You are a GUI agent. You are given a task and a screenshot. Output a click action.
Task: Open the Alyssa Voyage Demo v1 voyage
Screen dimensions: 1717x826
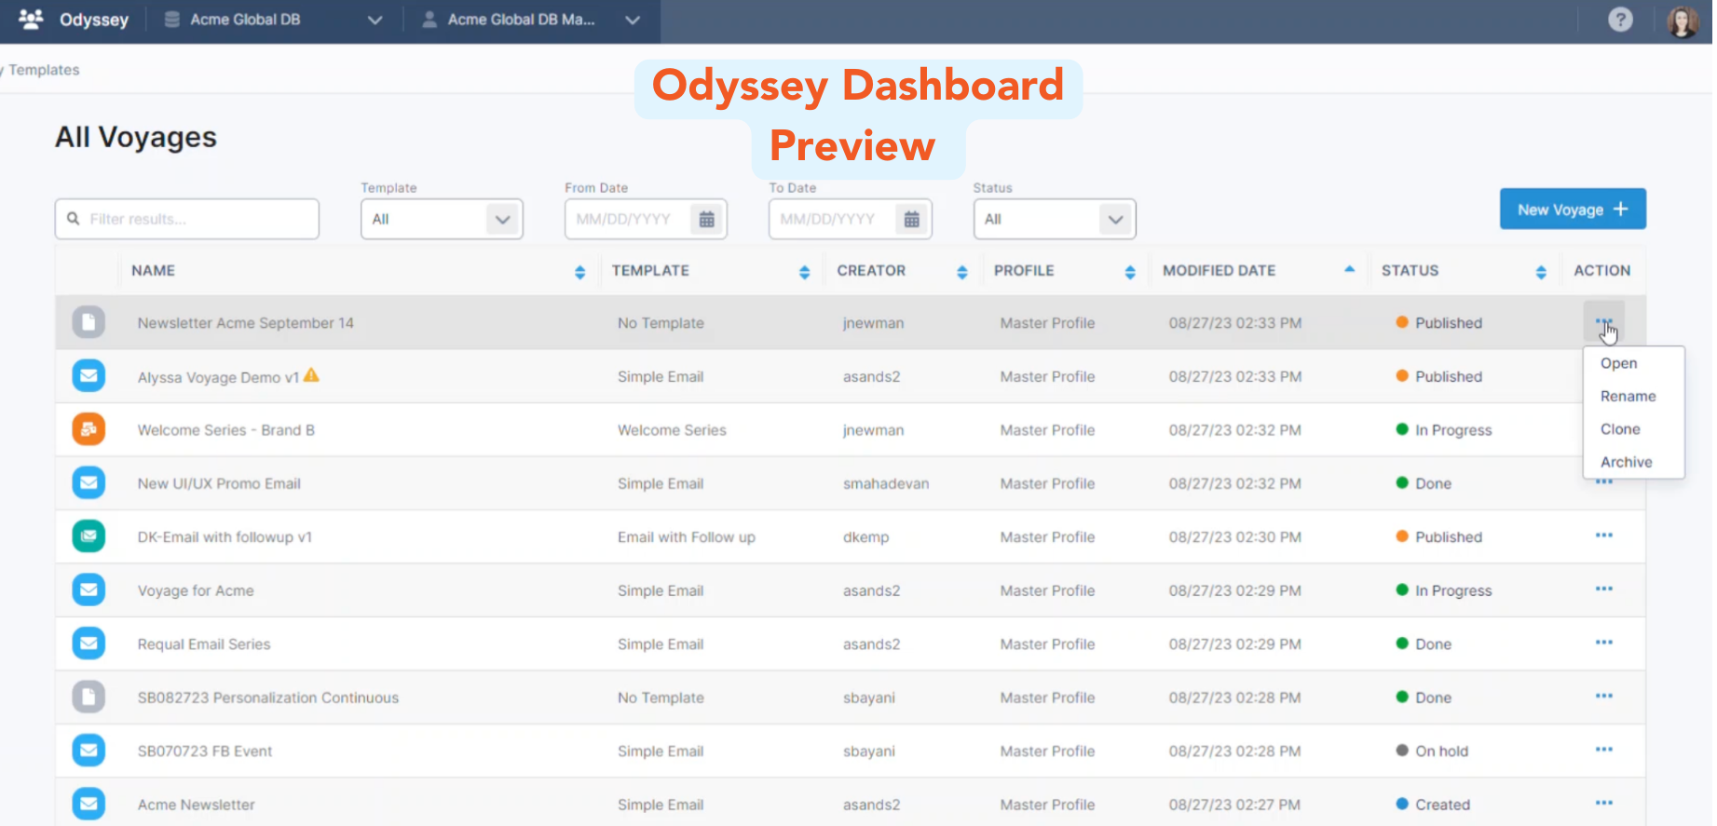[x=218, y=377]
